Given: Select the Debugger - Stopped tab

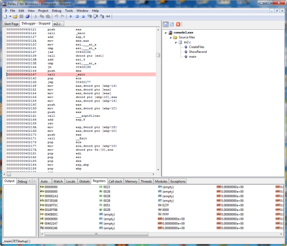Looking at the screenshot, I should point(36,24).
